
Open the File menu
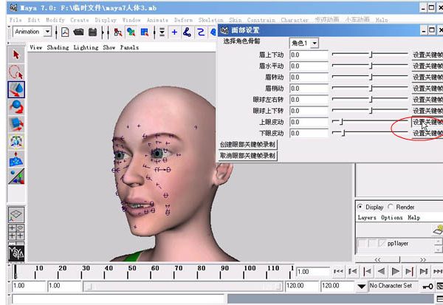[x=16, y=20]
